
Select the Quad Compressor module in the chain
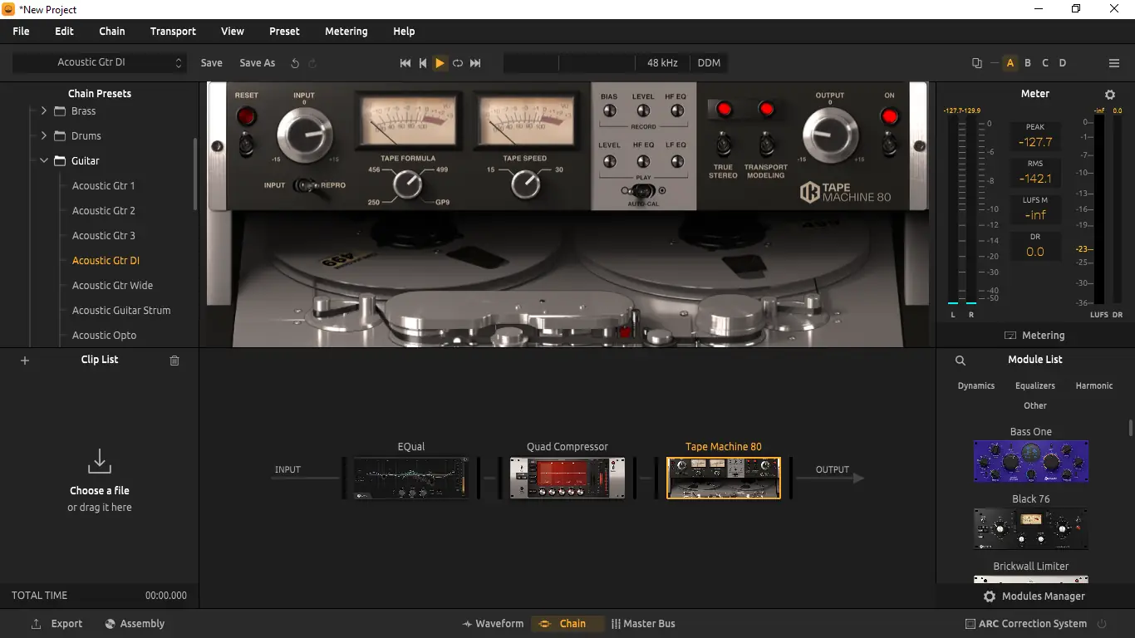click(x=567, y=478)
